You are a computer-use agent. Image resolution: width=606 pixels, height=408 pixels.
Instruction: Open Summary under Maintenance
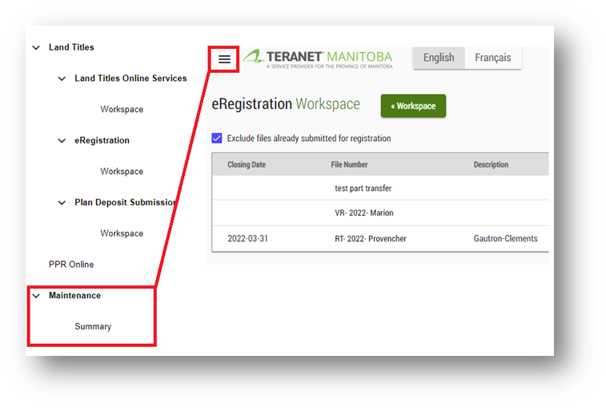coord(93,326)
